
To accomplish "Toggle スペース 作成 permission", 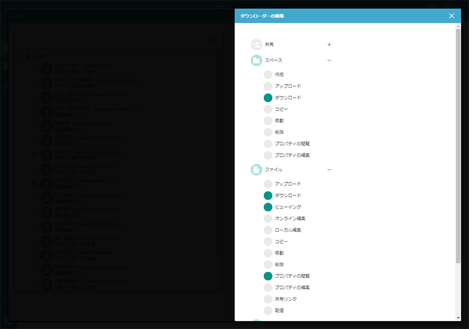I will pyautogui.click(x=268, y=74).
